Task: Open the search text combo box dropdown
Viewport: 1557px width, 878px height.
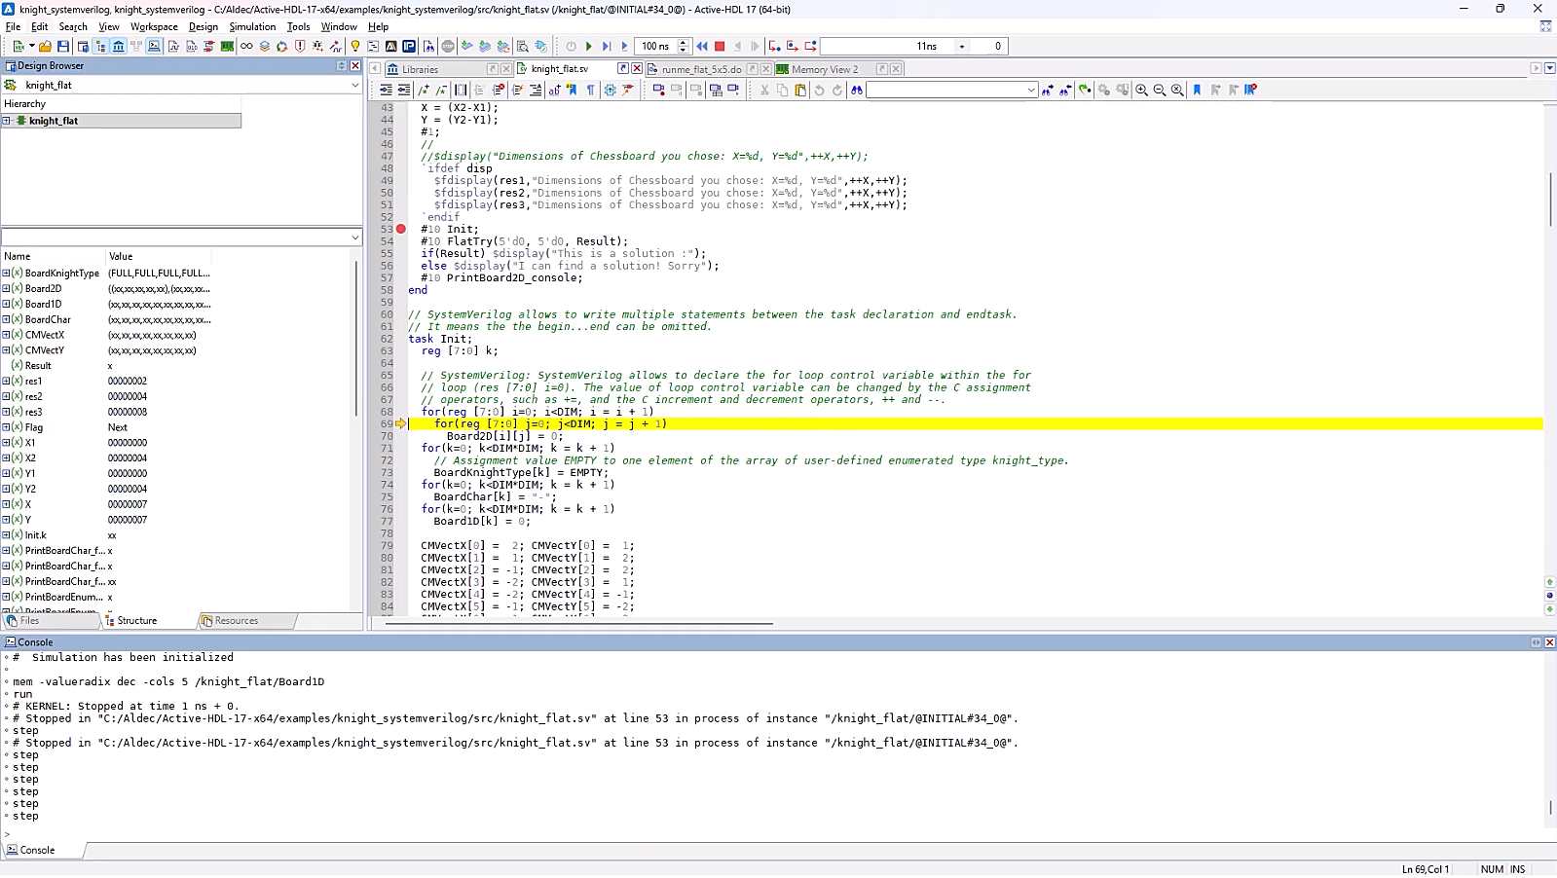Action: click(x=1031, y=90)
